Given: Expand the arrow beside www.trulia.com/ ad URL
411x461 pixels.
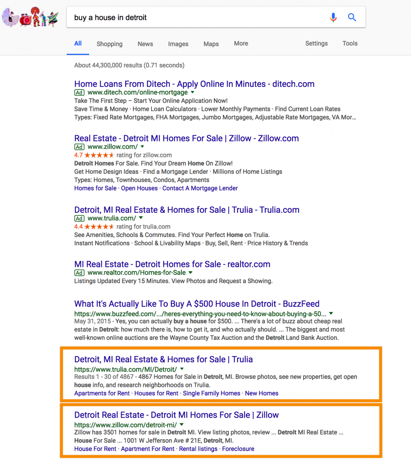Looking at the screenshot, I should 141,218.
